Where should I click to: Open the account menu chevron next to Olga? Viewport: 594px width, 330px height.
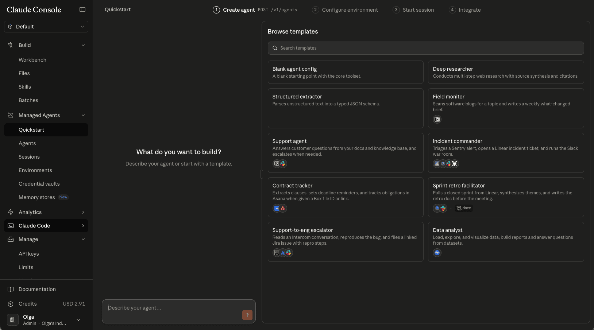(x=78, y=320)
